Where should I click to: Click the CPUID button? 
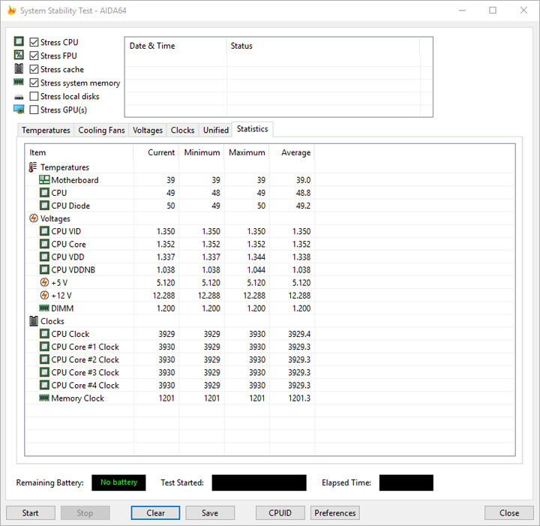[280, 513]
